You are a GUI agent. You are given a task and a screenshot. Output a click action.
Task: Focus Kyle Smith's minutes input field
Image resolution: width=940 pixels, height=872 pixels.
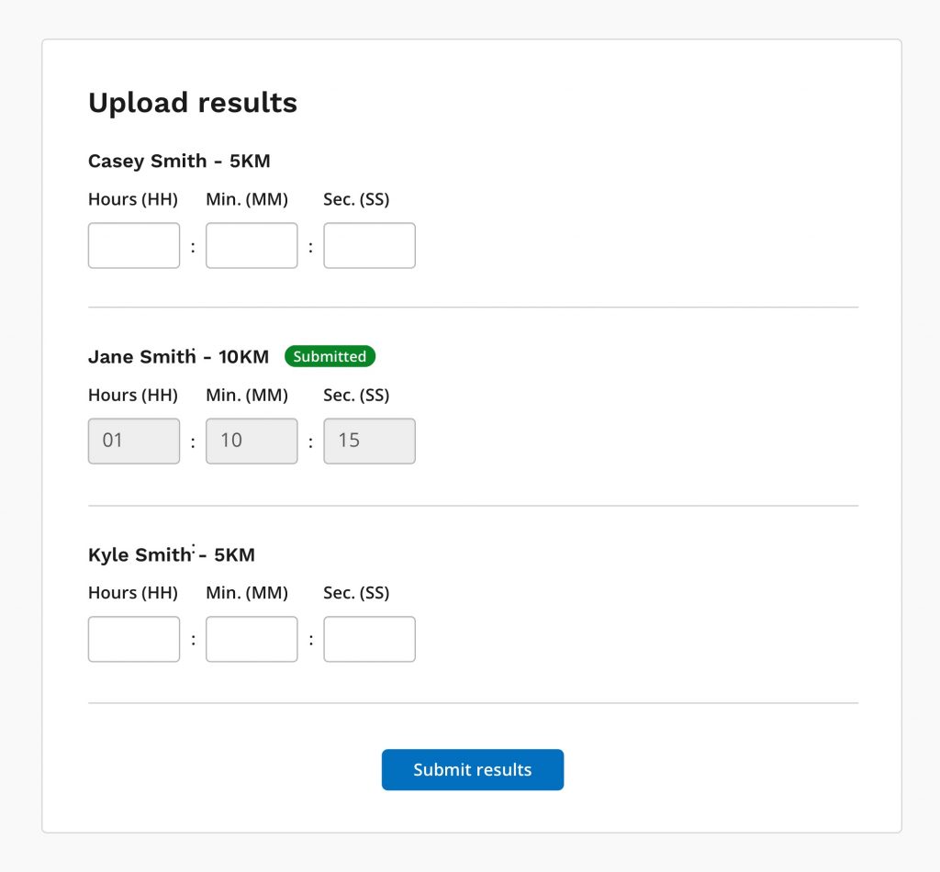[x=252, y=639]
